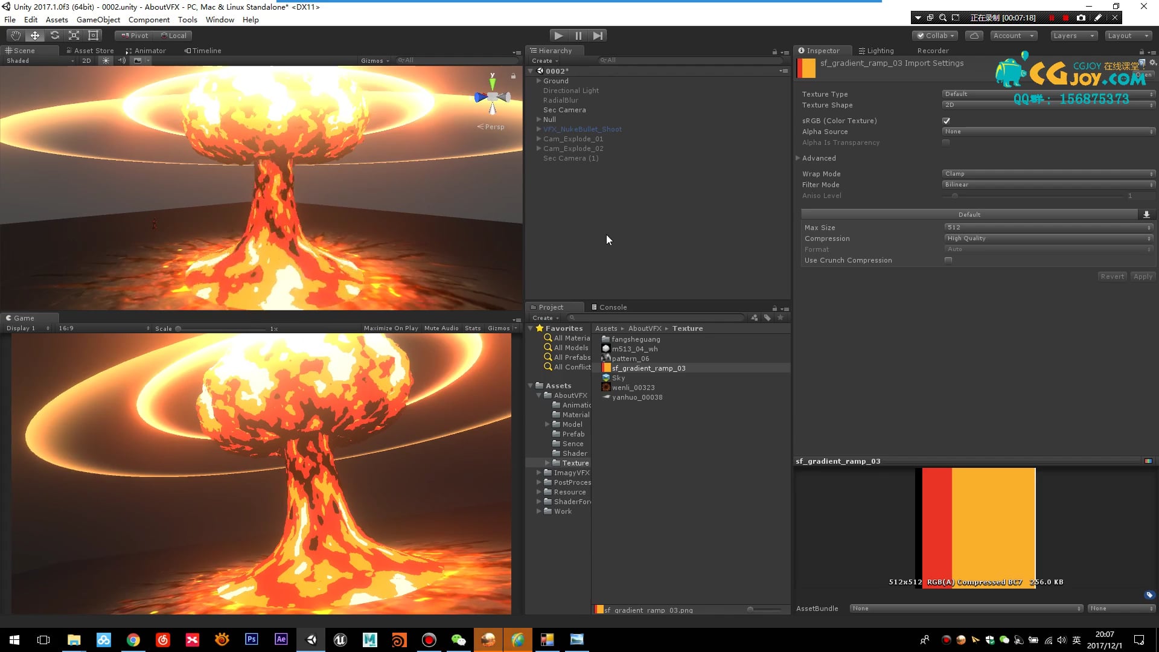Switch to the Console tab
The image size is (1159, 652).
click(x=614, y=307)
